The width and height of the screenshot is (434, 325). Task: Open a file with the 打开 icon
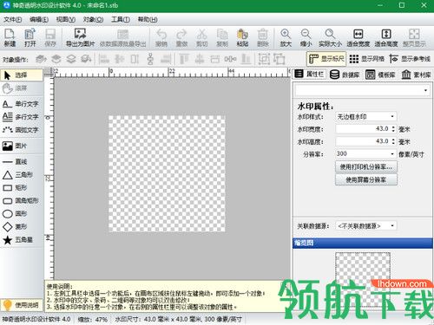pos(30,37)
